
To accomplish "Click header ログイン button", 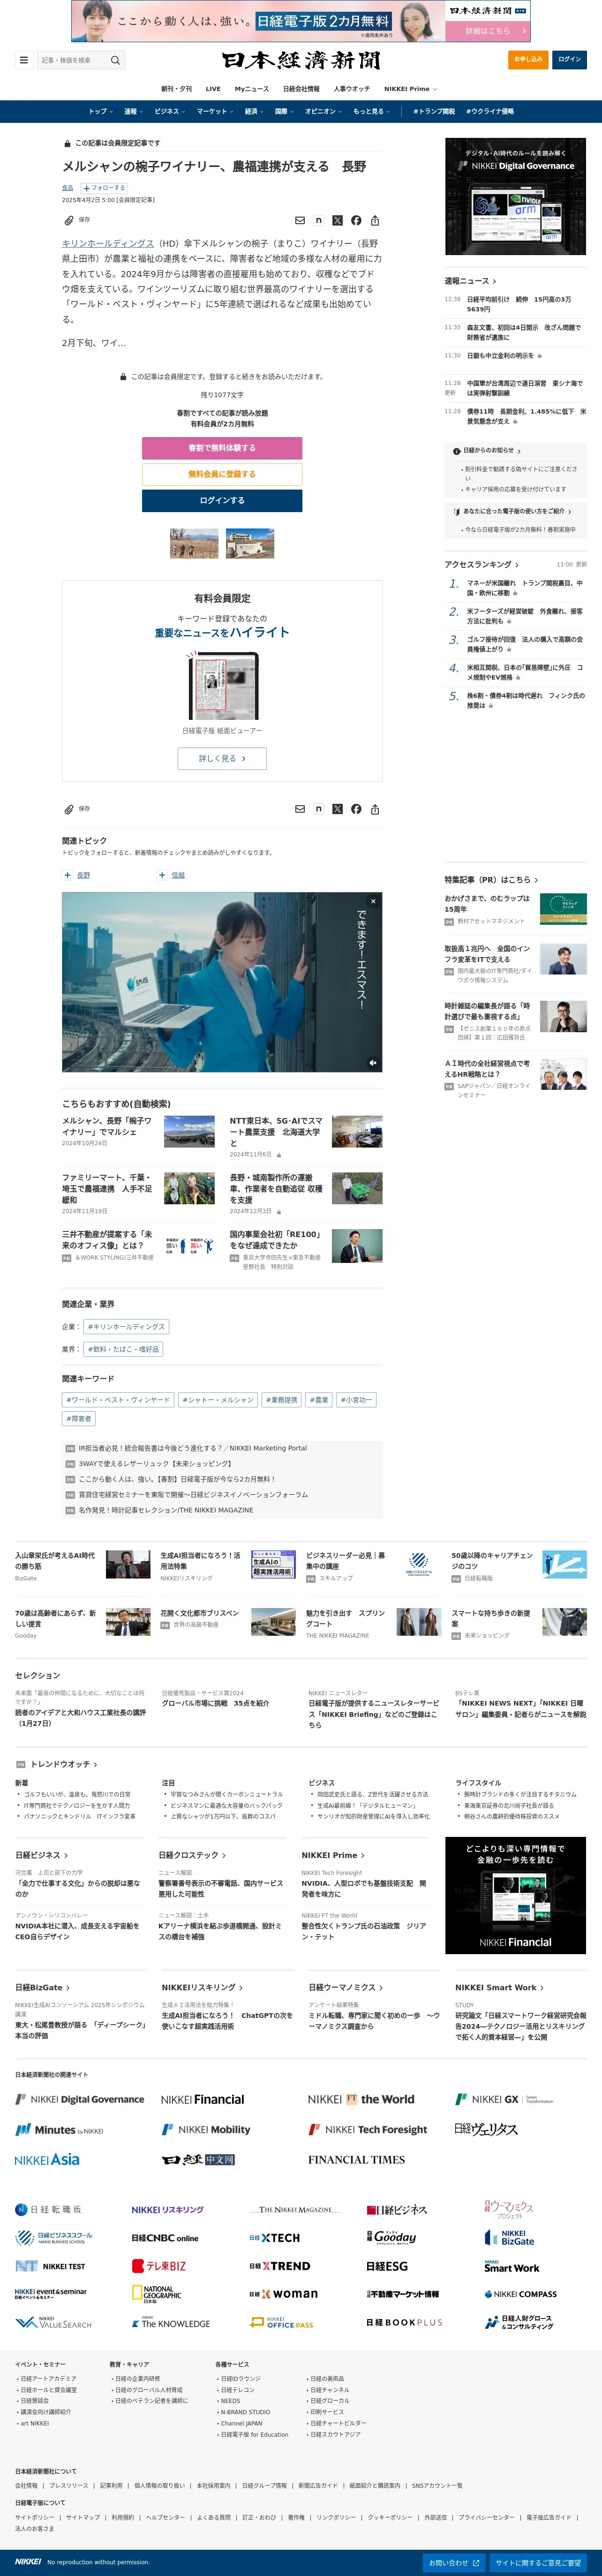I will coord(569,60).
